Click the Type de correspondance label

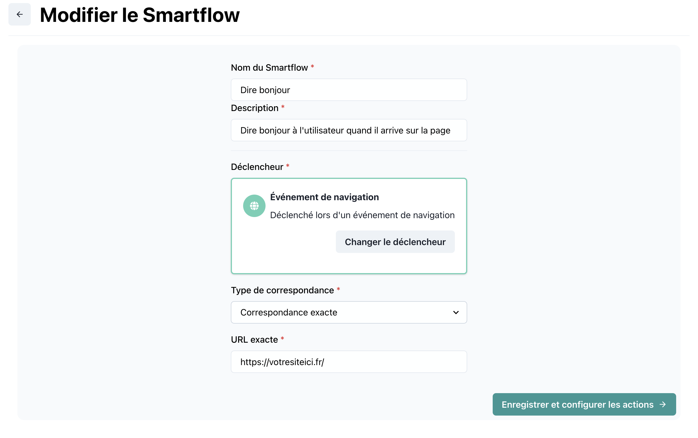[282, 290]
